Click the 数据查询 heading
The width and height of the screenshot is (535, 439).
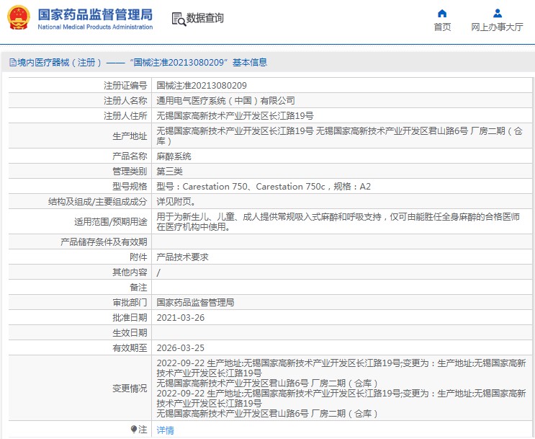coord(204,18)
